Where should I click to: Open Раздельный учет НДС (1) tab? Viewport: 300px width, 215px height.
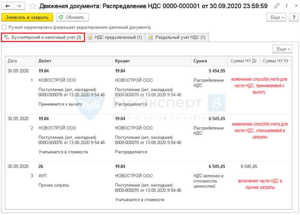click(x=177, y=37)
